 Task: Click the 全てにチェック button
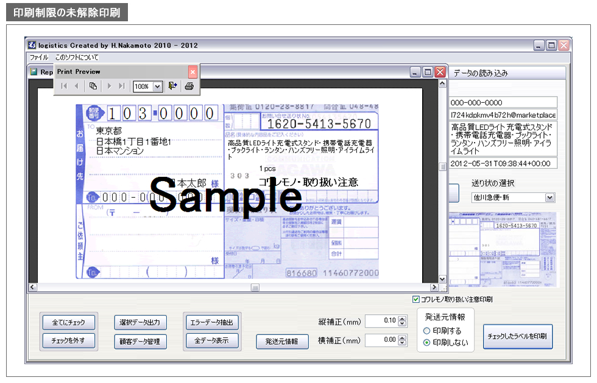tap(68, 322)
